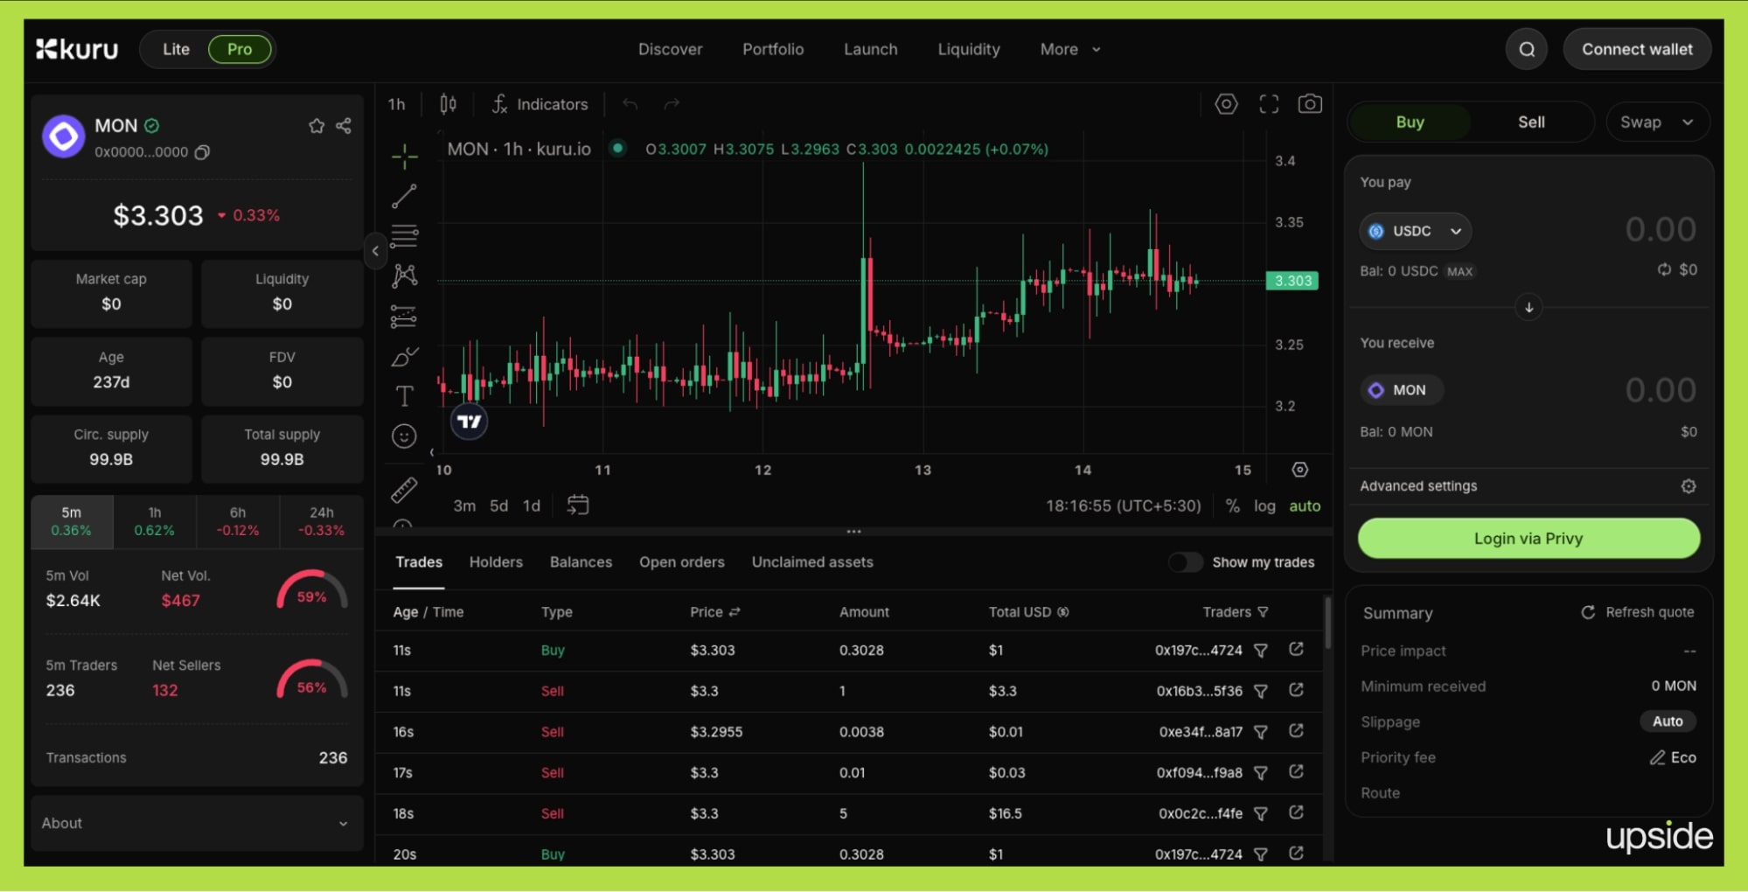Switch to Lite mode
Image resolution: width=1748 pixels, height=892 pixels.
pos(176,50)
